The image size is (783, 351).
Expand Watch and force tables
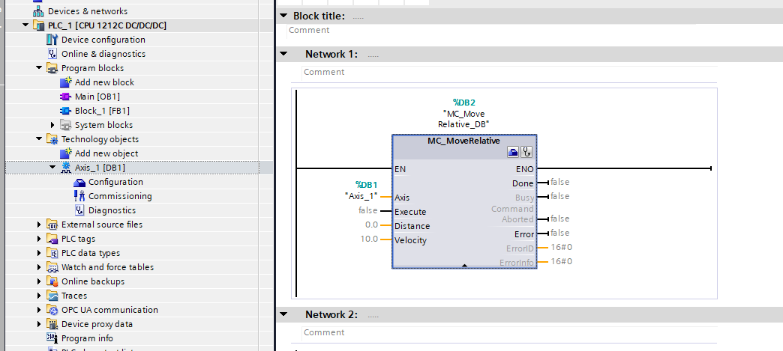point(40,267)
